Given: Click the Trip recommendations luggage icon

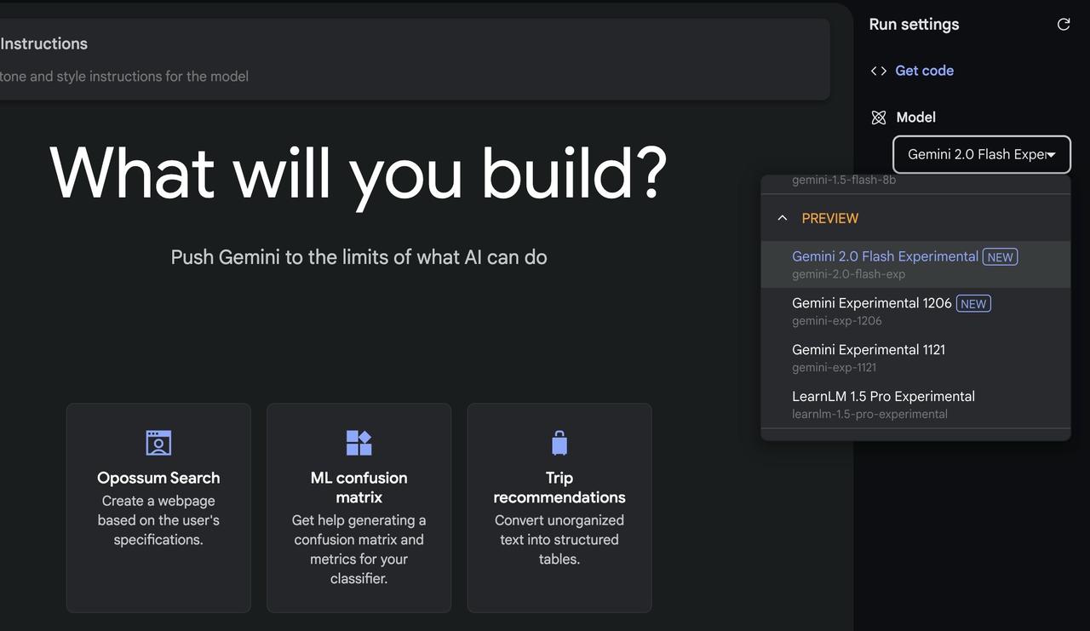Looking at the screenshot, I should coord(559,443).
